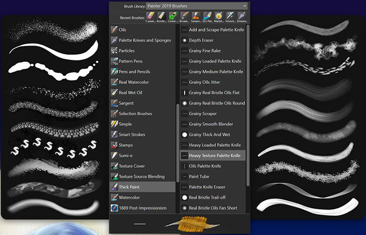Viewport: 366px width, 235px height.
Task: Pick the Grainy Fine Rake variant
Action: pos(213,51)
